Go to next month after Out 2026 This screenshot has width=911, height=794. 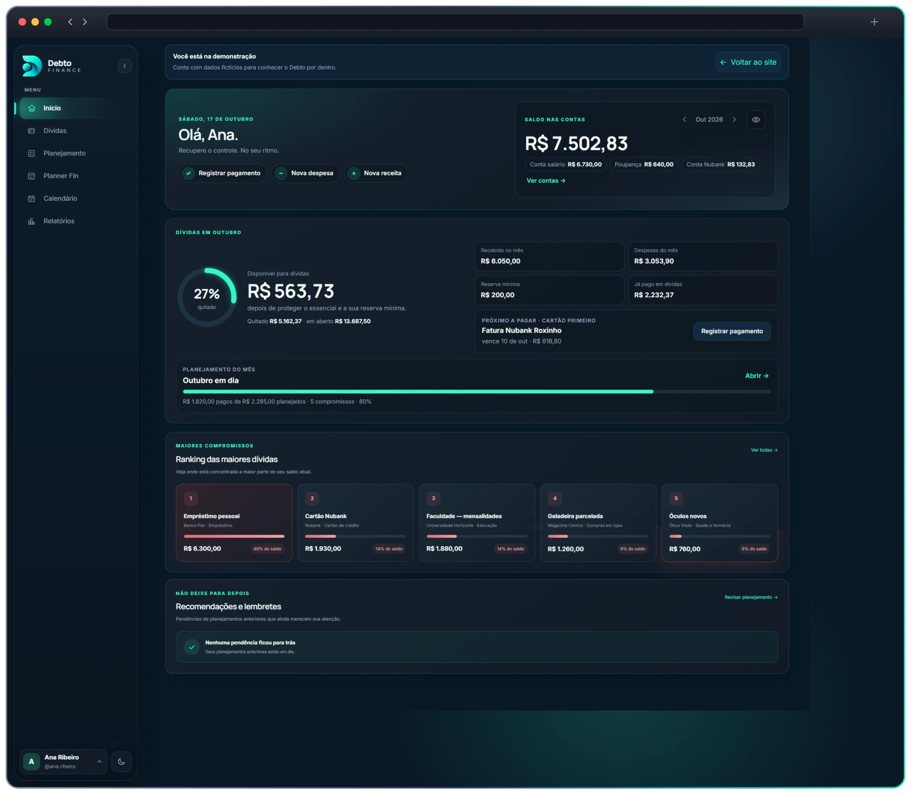pos(734,120)
